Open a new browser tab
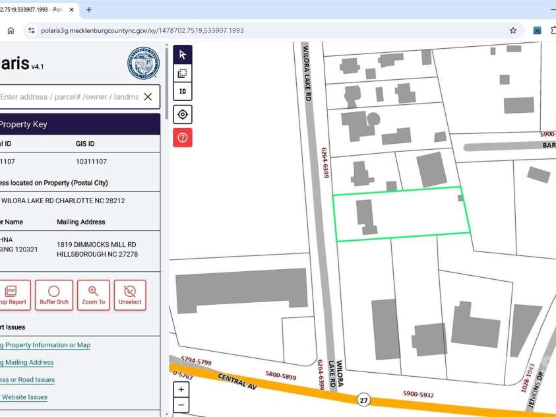The height and width of the screenshot is (417, 556). tap(89, 10)
